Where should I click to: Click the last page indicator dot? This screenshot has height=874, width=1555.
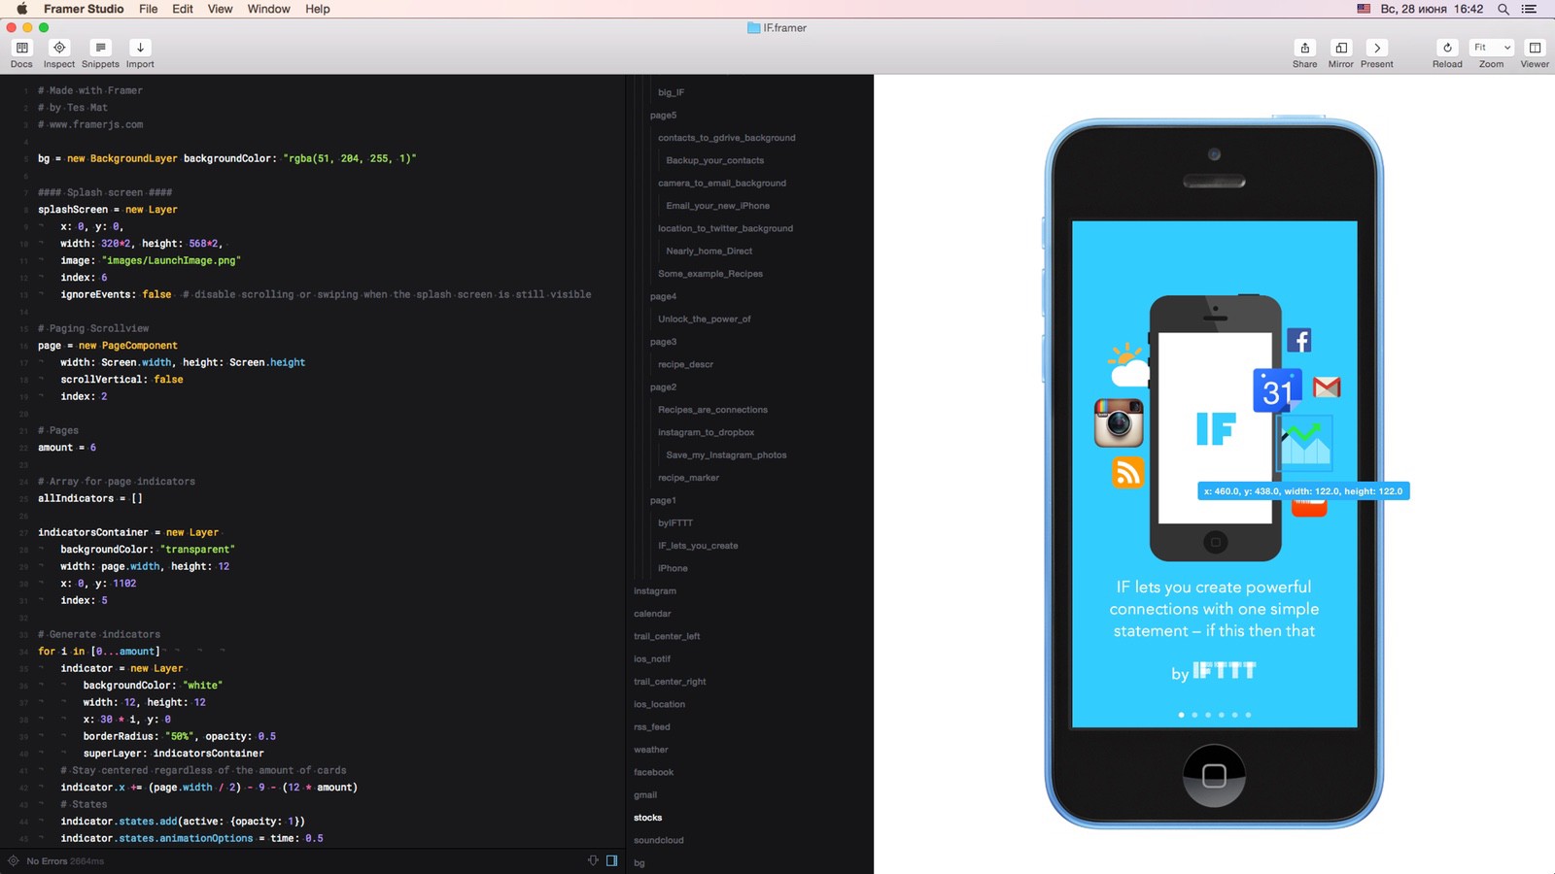(x=1248, y=715)
